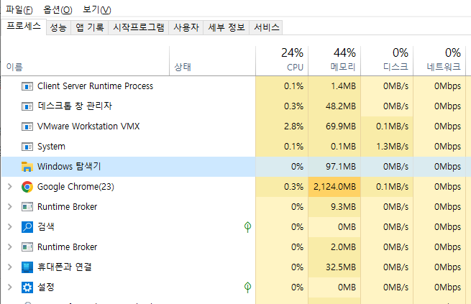Click the VMware Workstation VMX process icon
Screen dimensions: 471x304
[x=27, y=126]
